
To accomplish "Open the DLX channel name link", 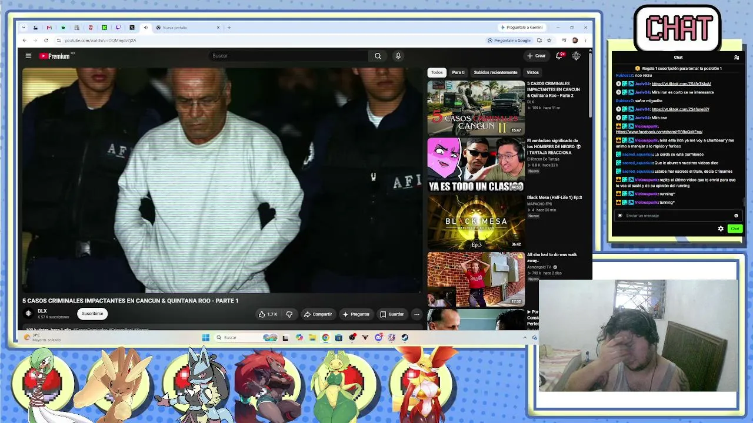I will click(42, 311).
